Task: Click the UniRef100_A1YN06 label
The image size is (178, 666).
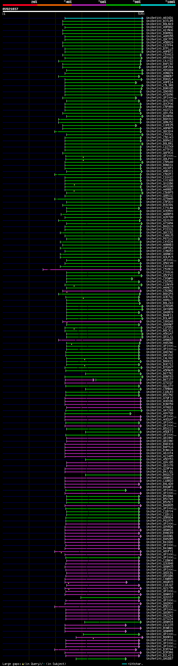Action: (x=160, y=30)
